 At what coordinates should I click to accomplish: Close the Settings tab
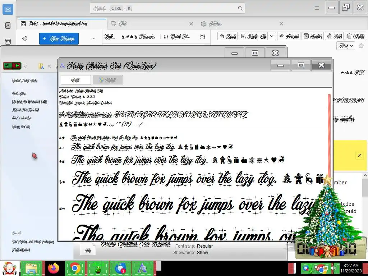click(x=281, y=24)
